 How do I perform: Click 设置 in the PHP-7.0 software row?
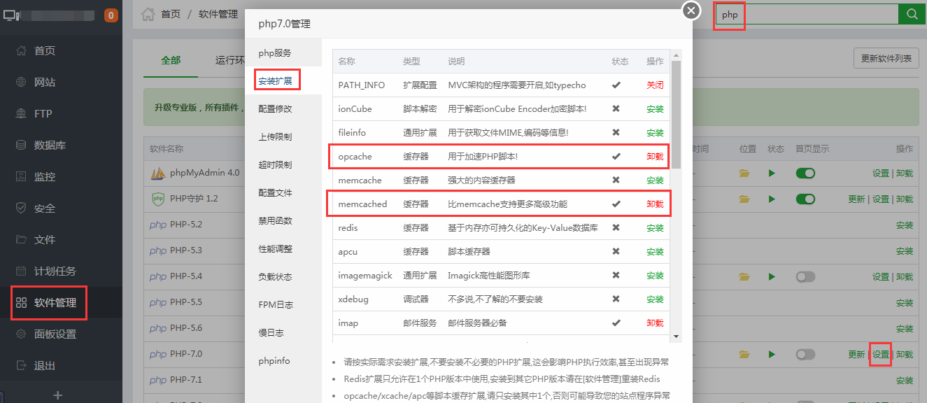pyautogui.click(x=881, y=355)
